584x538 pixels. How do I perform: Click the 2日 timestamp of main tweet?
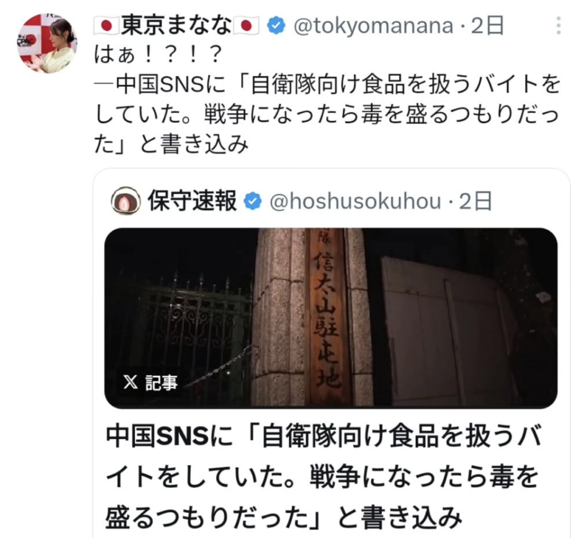(x=487, y=26)
